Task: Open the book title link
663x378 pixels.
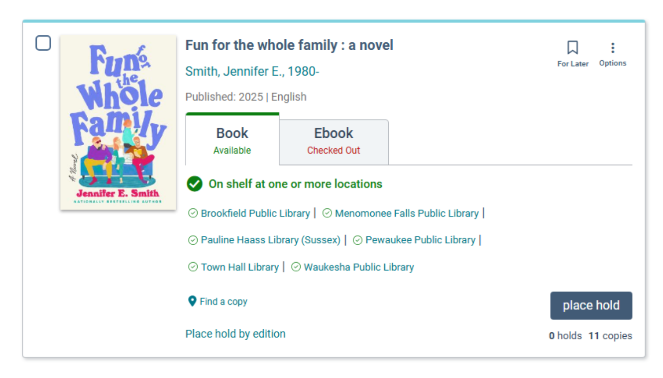Action: (x=289, y=45)
